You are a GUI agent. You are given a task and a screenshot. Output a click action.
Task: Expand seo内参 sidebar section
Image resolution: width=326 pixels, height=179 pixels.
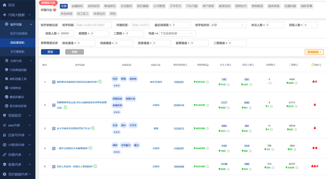30,125
